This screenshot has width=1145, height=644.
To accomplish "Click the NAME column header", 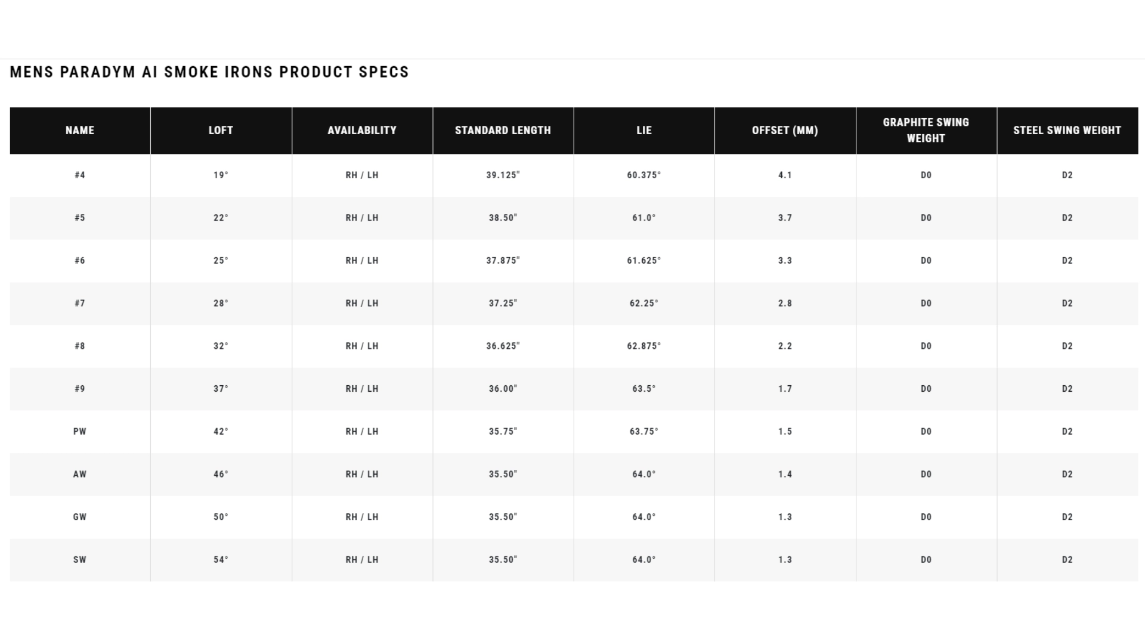I will click(80, 131).
